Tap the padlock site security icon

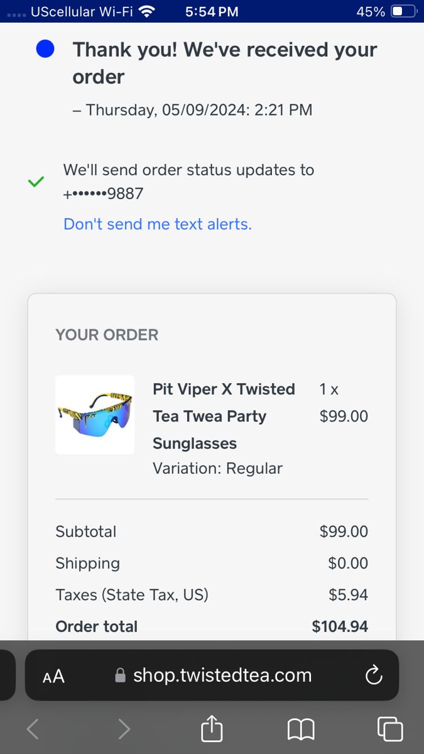pyautogui.click(x=121, y=675)
